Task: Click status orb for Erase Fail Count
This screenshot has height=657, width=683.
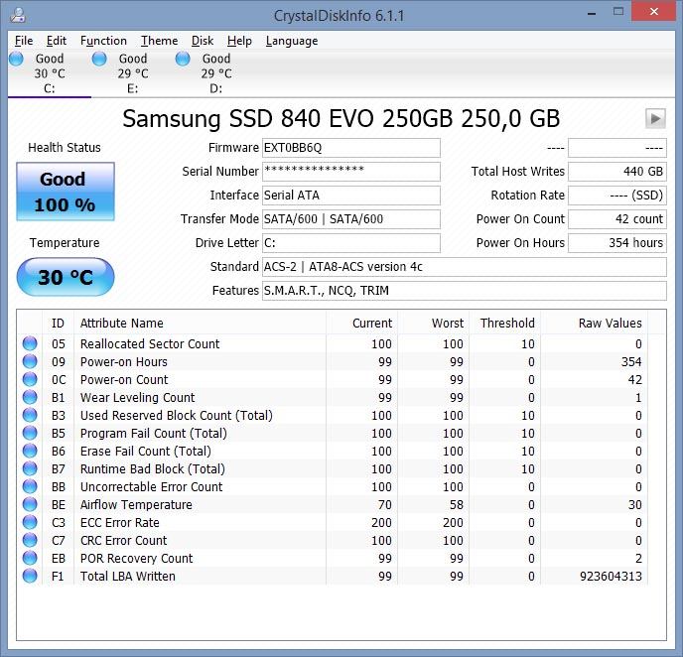Action: pyautogui.click(x=30, y=451)
